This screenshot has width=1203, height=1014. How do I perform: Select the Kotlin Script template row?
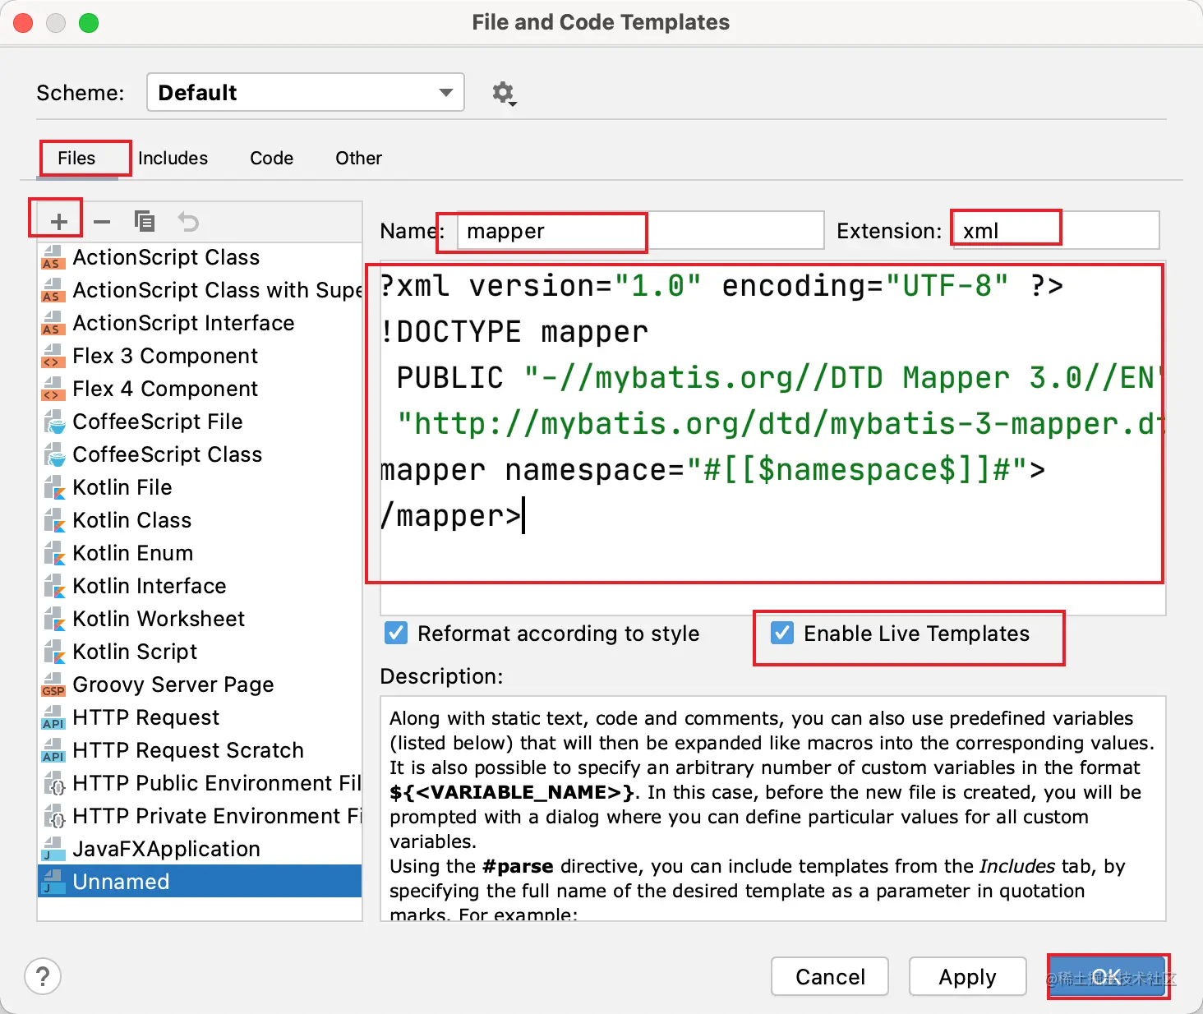(200, 652)
